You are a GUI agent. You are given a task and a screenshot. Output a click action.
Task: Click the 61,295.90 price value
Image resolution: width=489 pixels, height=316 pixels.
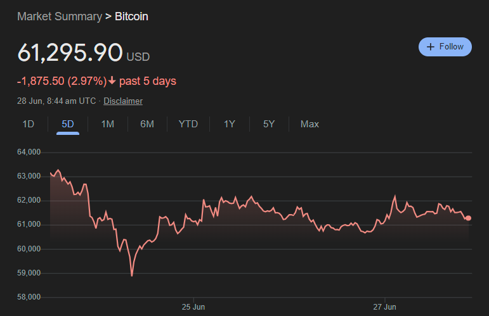pyautogui.click(x=70, y=53)
